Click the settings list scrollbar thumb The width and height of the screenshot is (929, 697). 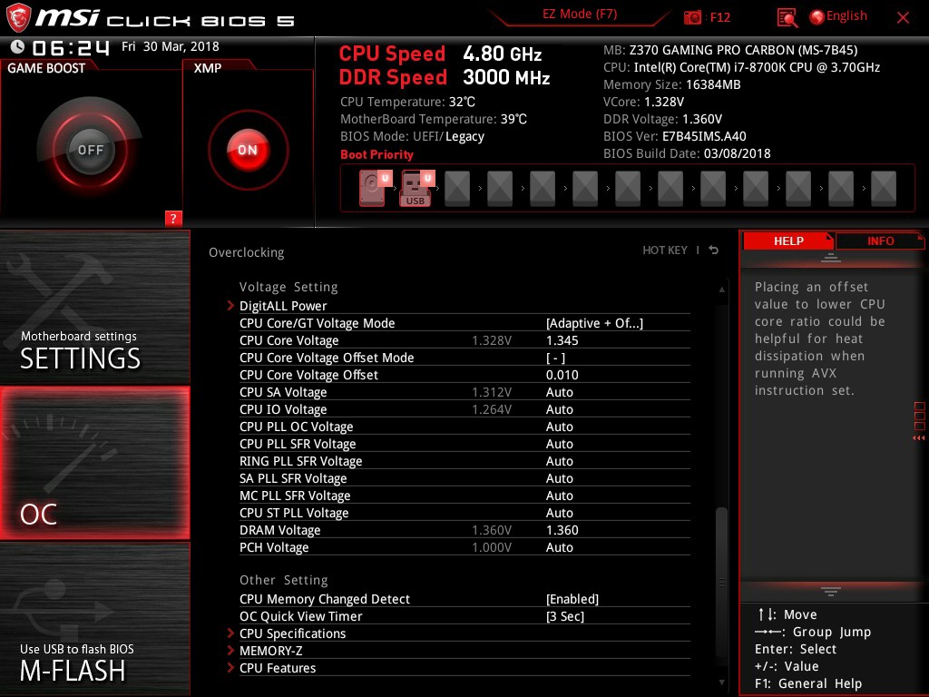721,581
